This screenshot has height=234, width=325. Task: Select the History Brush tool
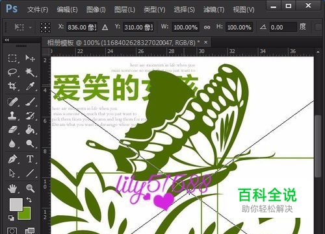pos(30,116)
